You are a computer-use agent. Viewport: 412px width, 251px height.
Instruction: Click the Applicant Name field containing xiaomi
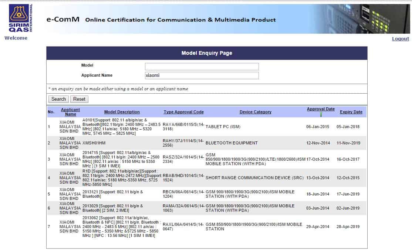coord(202,76)
